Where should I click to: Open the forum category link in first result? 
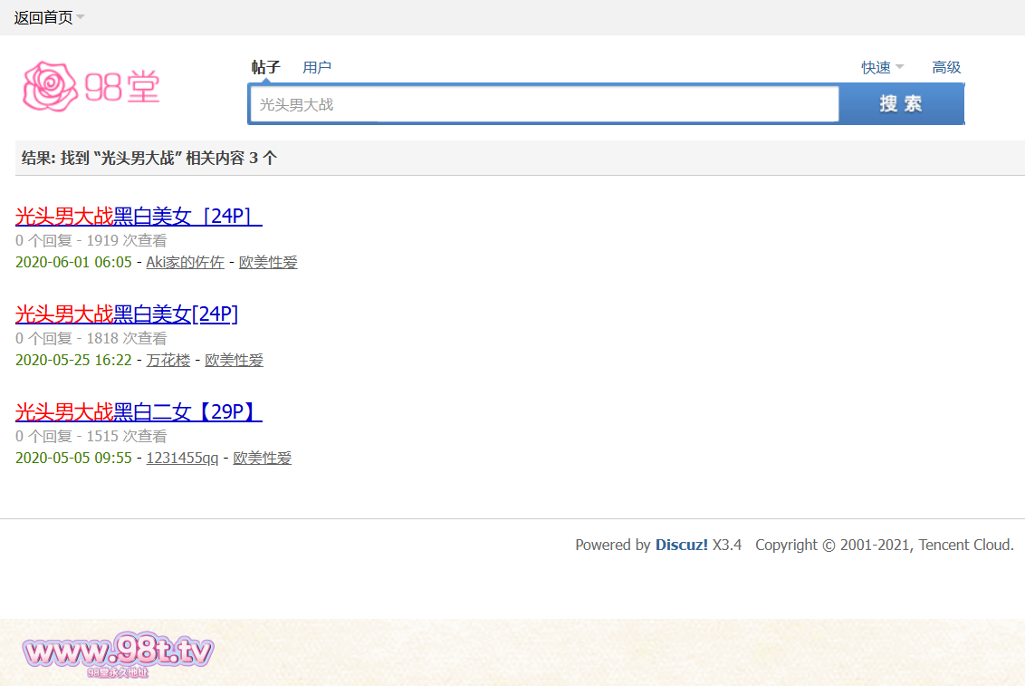pyautogui.click(x=268, y=262)
